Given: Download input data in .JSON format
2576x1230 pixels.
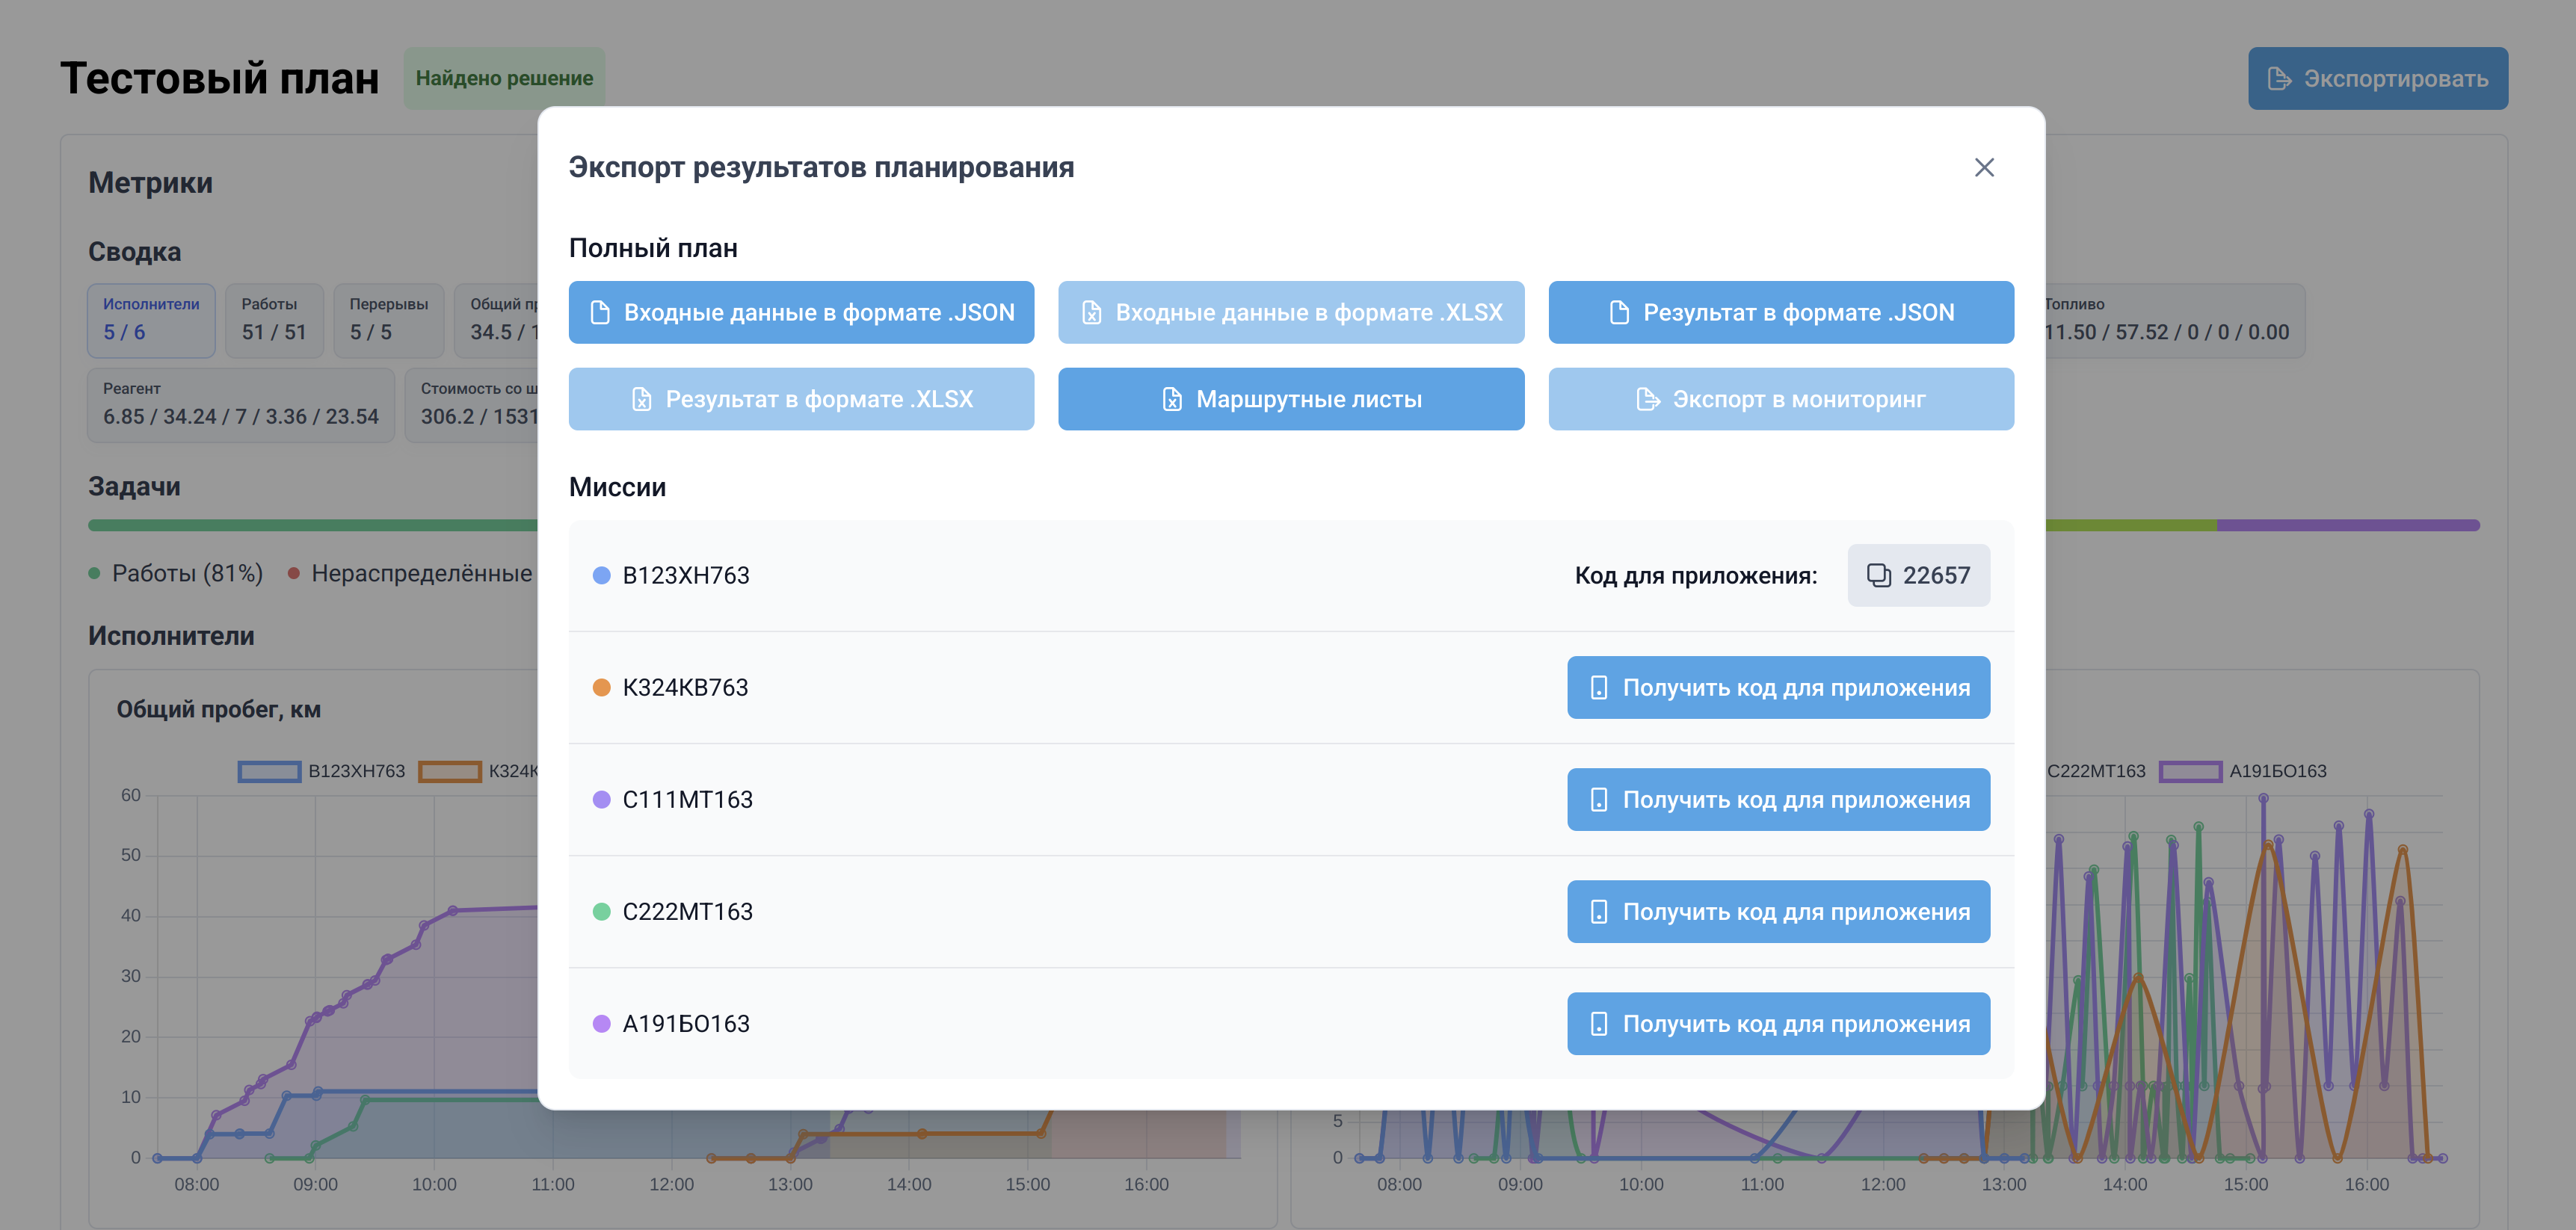Looking at the screenshot, I should point(801,312).
